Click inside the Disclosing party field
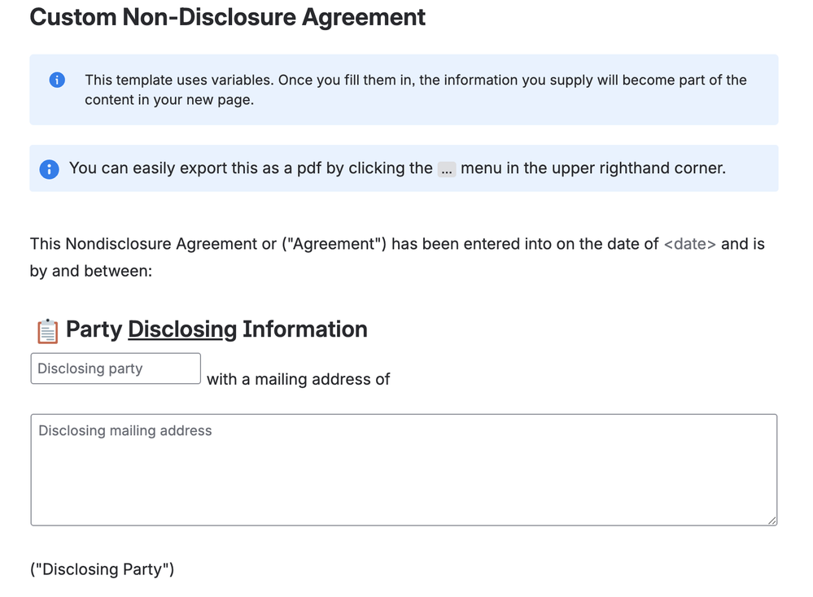The width and height of the screenshot is (813, 597). pyautogui.click(x=115, y=368)
